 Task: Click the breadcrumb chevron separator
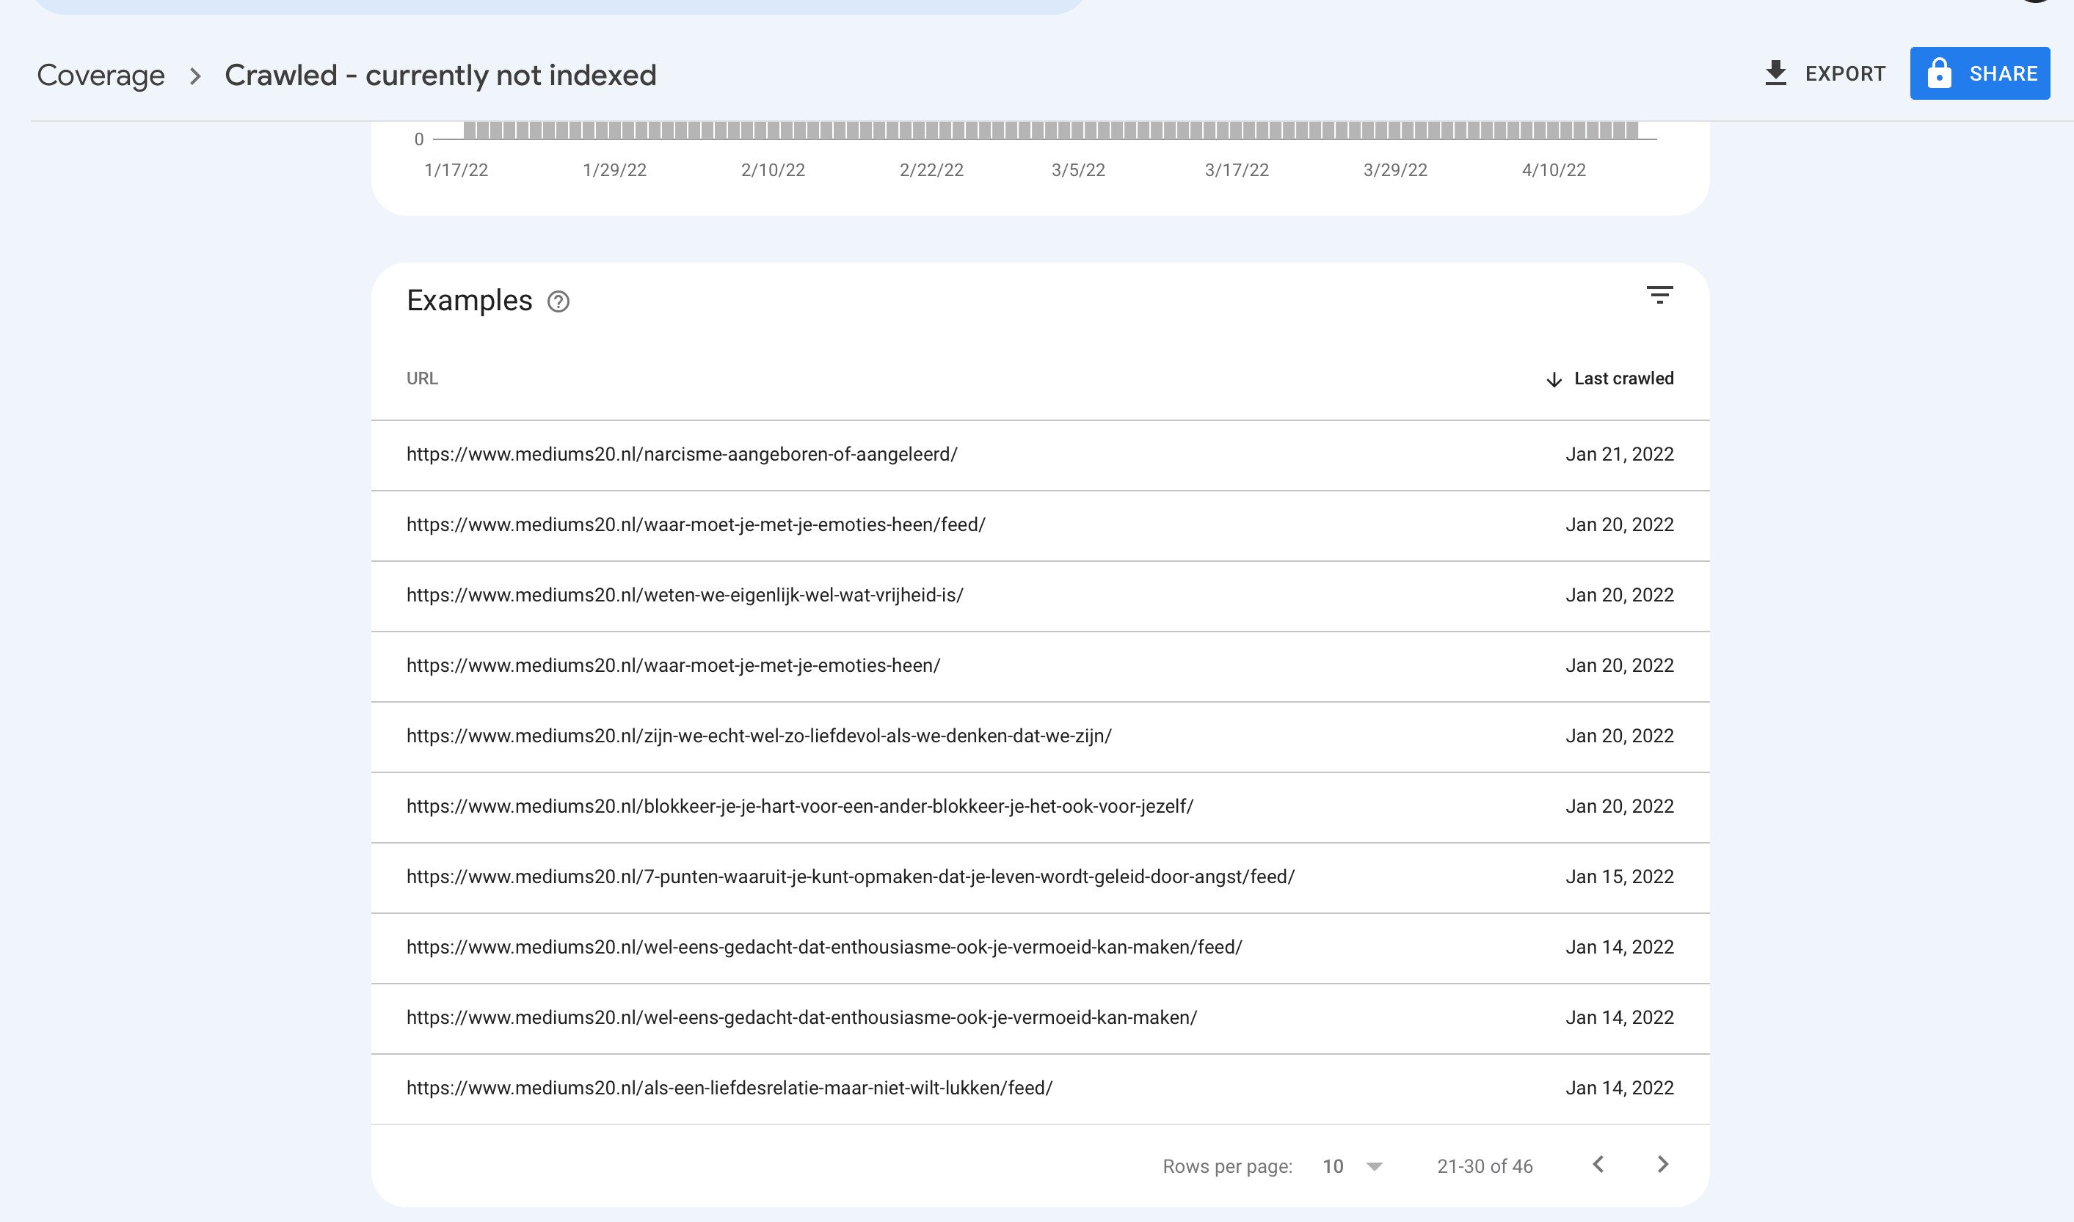coord(195,76)
